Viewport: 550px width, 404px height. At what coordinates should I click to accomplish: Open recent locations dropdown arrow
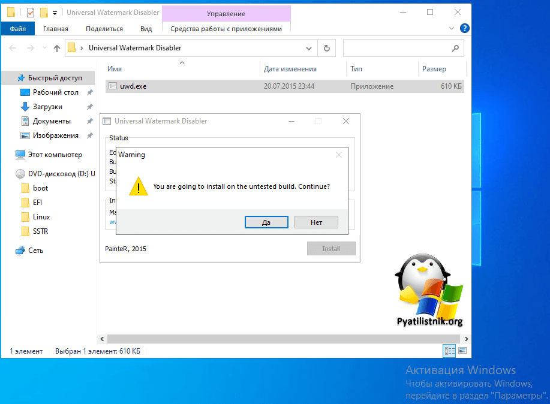coord(44,48)
